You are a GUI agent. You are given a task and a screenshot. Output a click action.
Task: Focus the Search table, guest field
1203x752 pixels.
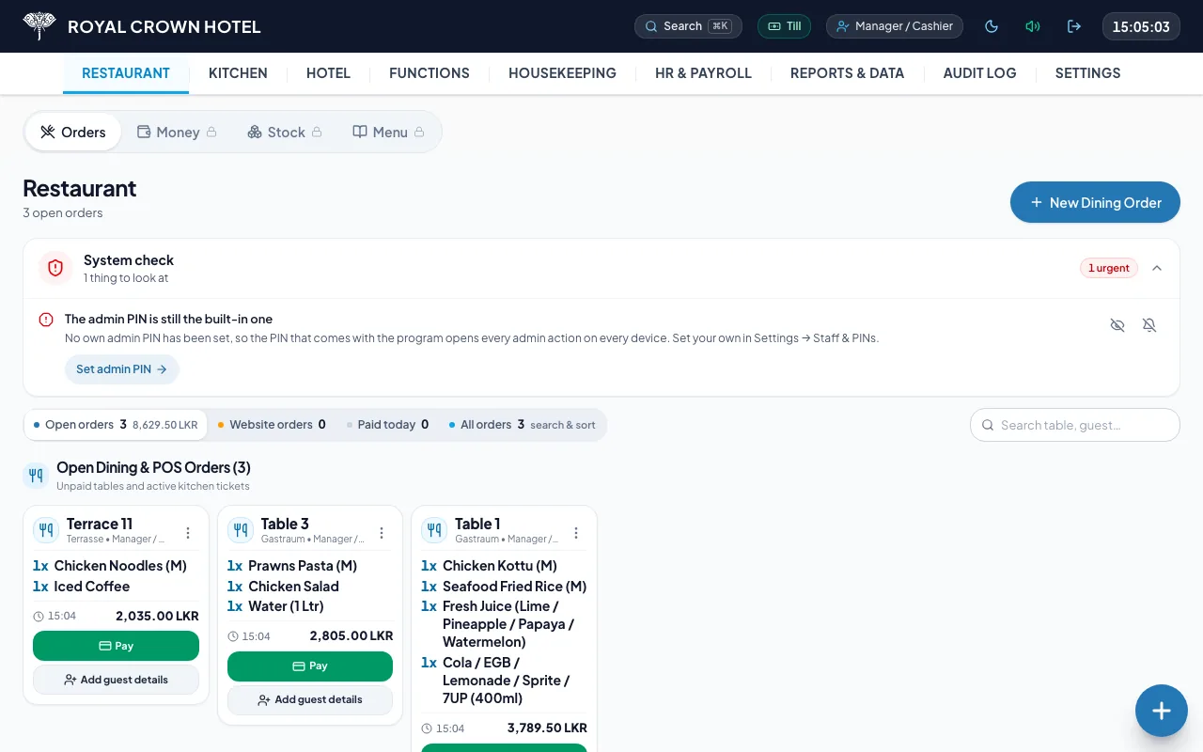[1075, 425]
